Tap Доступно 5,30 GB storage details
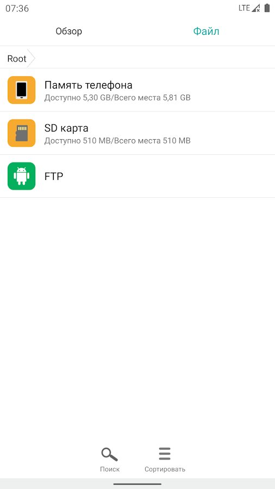This screenshot has height=489, width=275. click(x=117, y=98)
